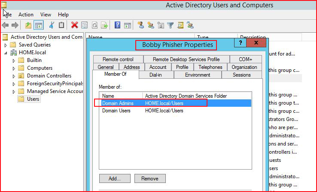The height and width of the screenshot is (192, 317).
Task: Click the Remove button
Action: tap(150, 178)
